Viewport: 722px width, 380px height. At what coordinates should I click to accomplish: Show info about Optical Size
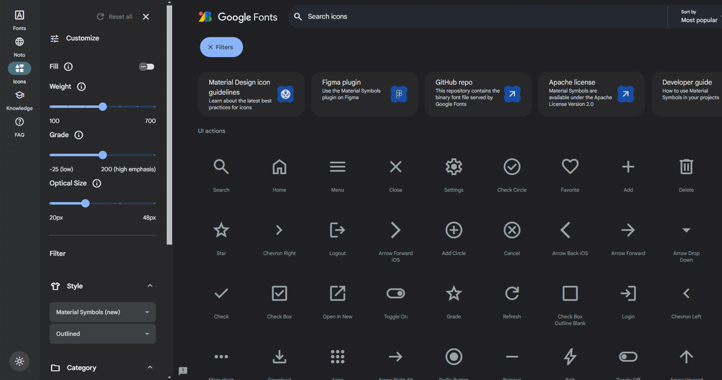[96, 183]
